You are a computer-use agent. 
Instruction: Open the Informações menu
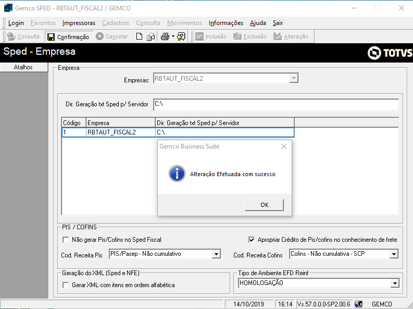coord(226,23)
